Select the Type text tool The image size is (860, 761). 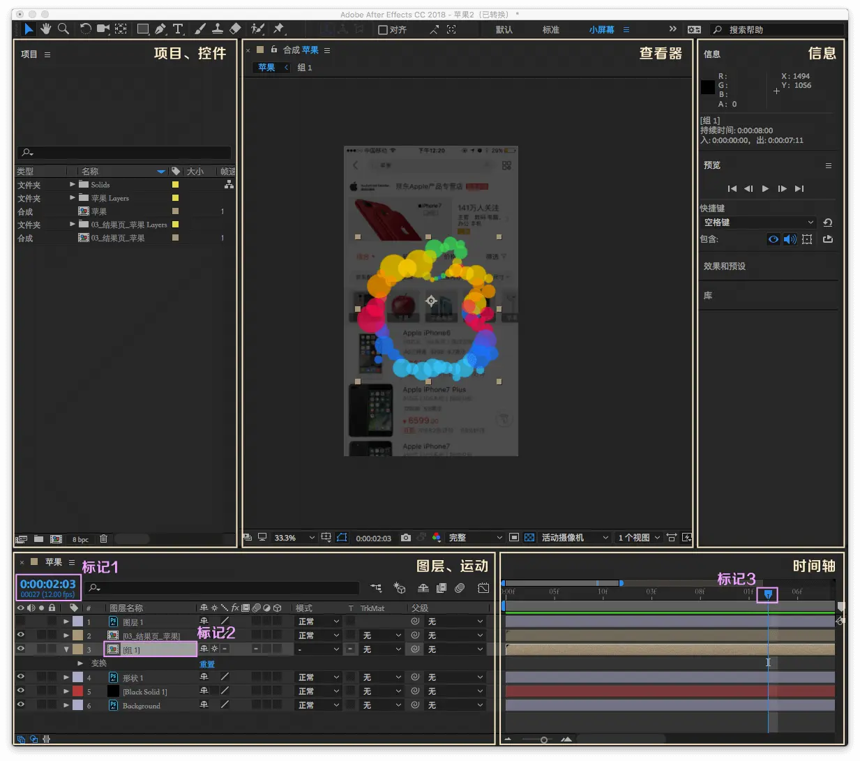178,29
